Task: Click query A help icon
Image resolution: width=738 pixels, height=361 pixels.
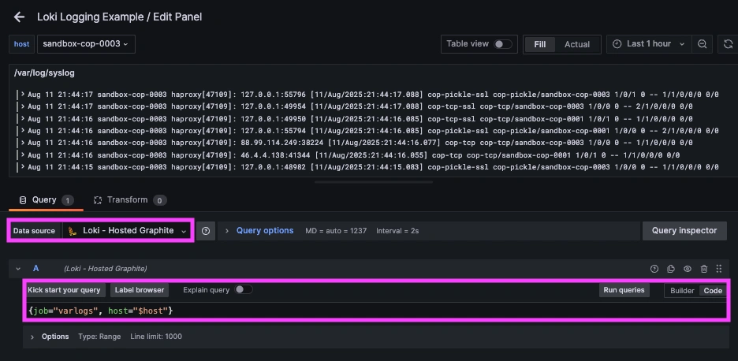Action: (x=654, y=269)
